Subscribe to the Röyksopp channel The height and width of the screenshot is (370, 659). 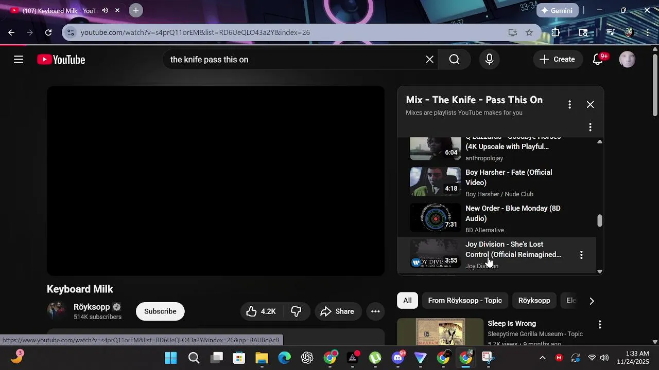(160, 311)
